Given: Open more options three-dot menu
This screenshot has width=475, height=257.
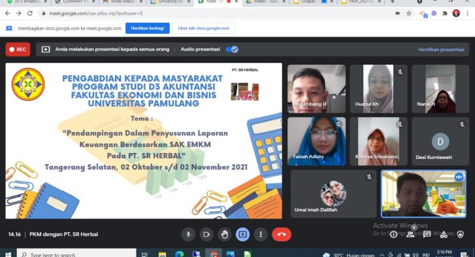Looking at the screenshot, I should point(261,234).
